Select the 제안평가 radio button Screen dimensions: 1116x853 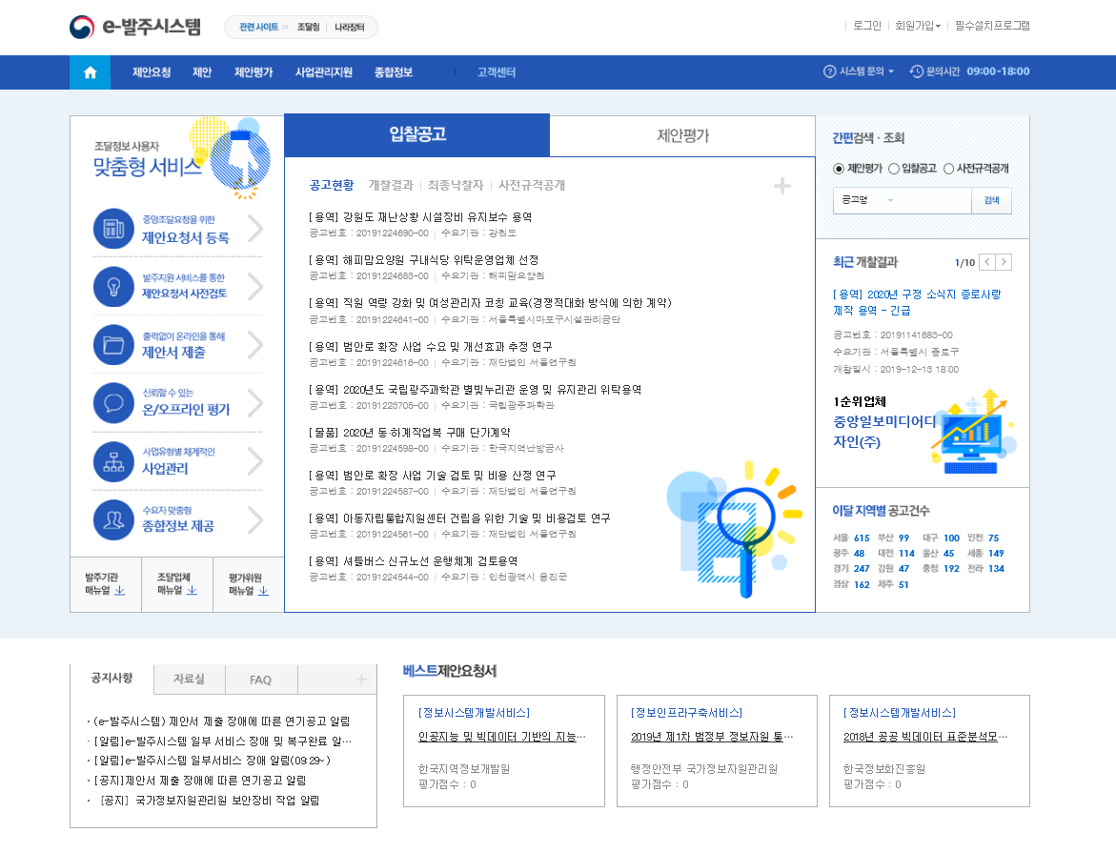[x=839, y=169]
